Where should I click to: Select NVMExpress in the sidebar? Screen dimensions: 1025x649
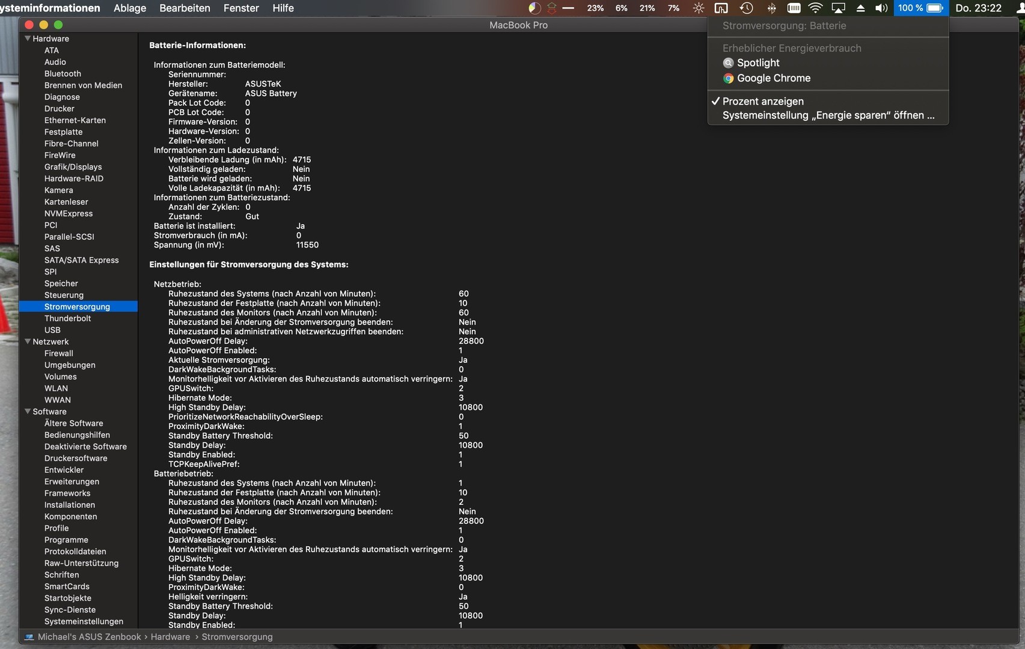(x=69, y=213)
